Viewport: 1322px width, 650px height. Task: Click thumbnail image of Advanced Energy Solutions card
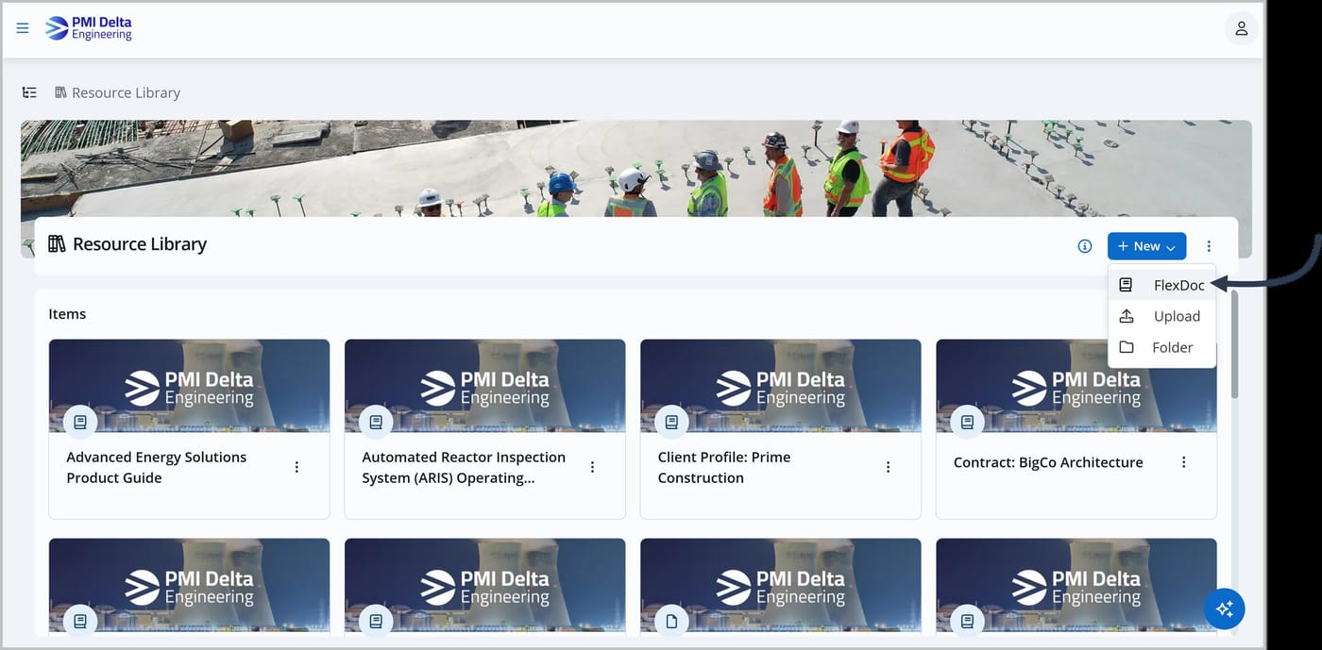[189, 386]
